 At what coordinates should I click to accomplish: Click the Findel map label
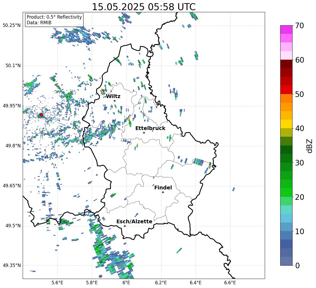point(163,188)
